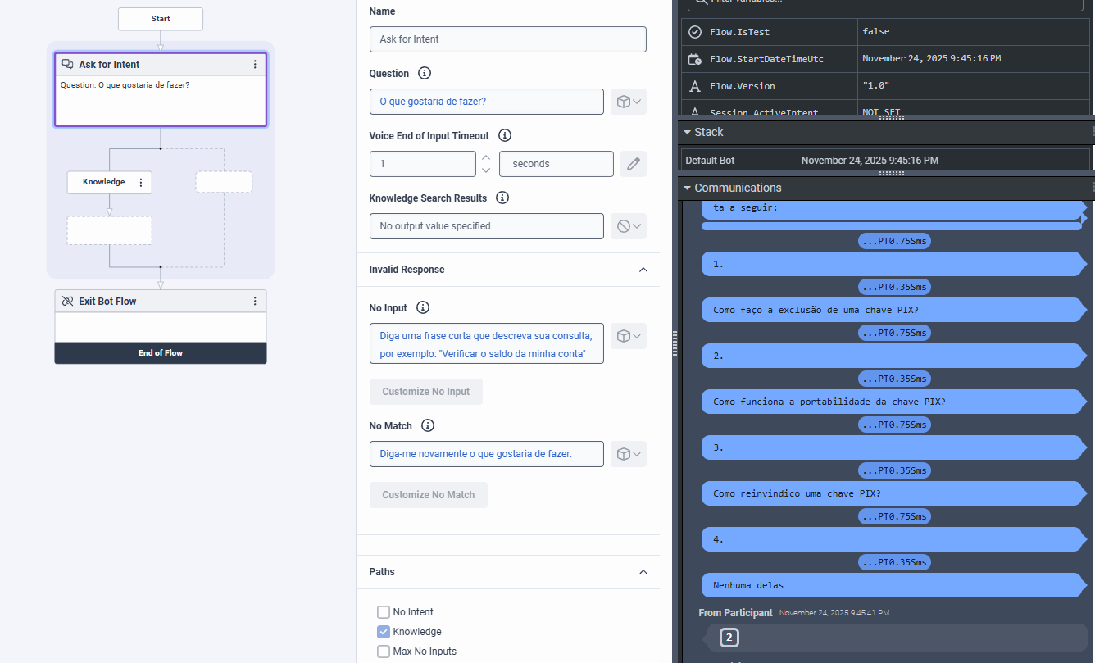
Task: Enable the No Intent path checkbox
Action: tap(384, 612)
